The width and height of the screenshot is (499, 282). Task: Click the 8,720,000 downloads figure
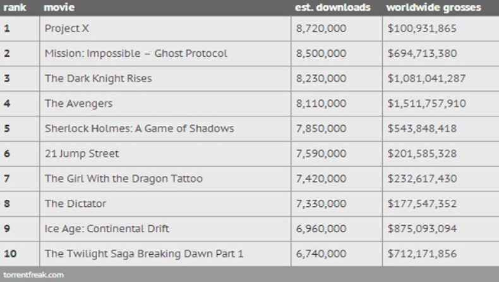(321, 29)
